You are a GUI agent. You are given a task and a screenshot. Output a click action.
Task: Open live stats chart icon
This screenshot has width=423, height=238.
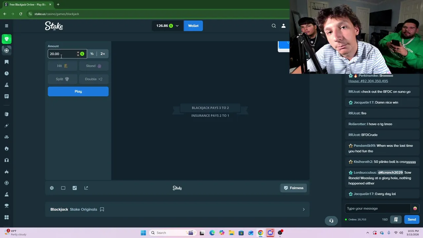(x=75, y=188)
